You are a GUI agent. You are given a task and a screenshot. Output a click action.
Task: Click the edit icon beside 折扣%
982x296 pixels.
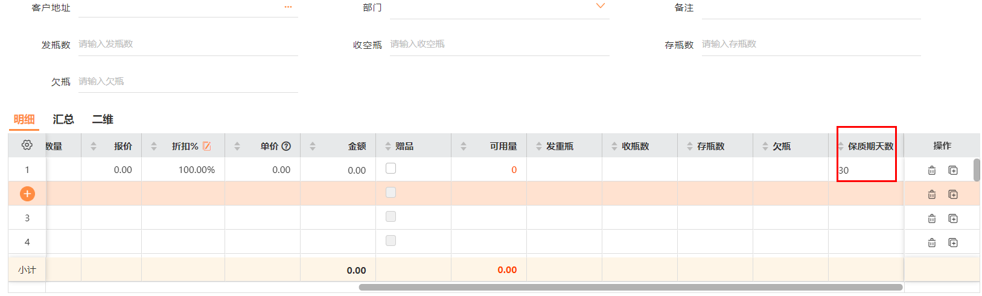[207, 146]
